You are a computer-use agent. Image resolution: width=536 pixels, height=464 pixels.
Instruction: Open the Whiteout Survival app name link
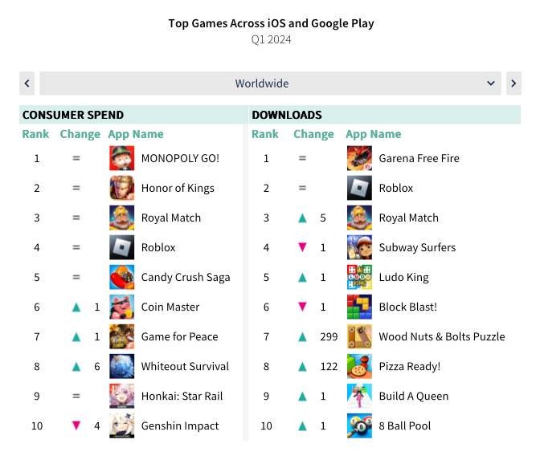coord(185,366)
